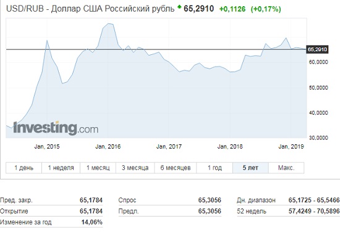Click the USD/RUB chart title

pyautogui.click(x=90, y=9)
